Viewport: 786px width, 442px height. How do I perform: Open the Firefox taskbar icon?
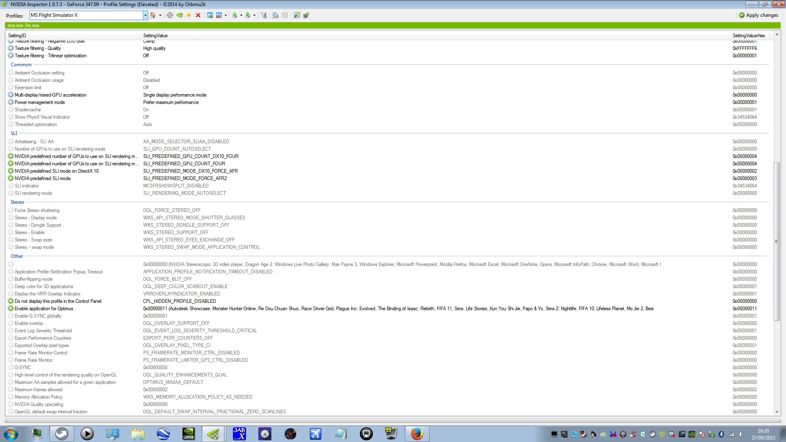417,433
